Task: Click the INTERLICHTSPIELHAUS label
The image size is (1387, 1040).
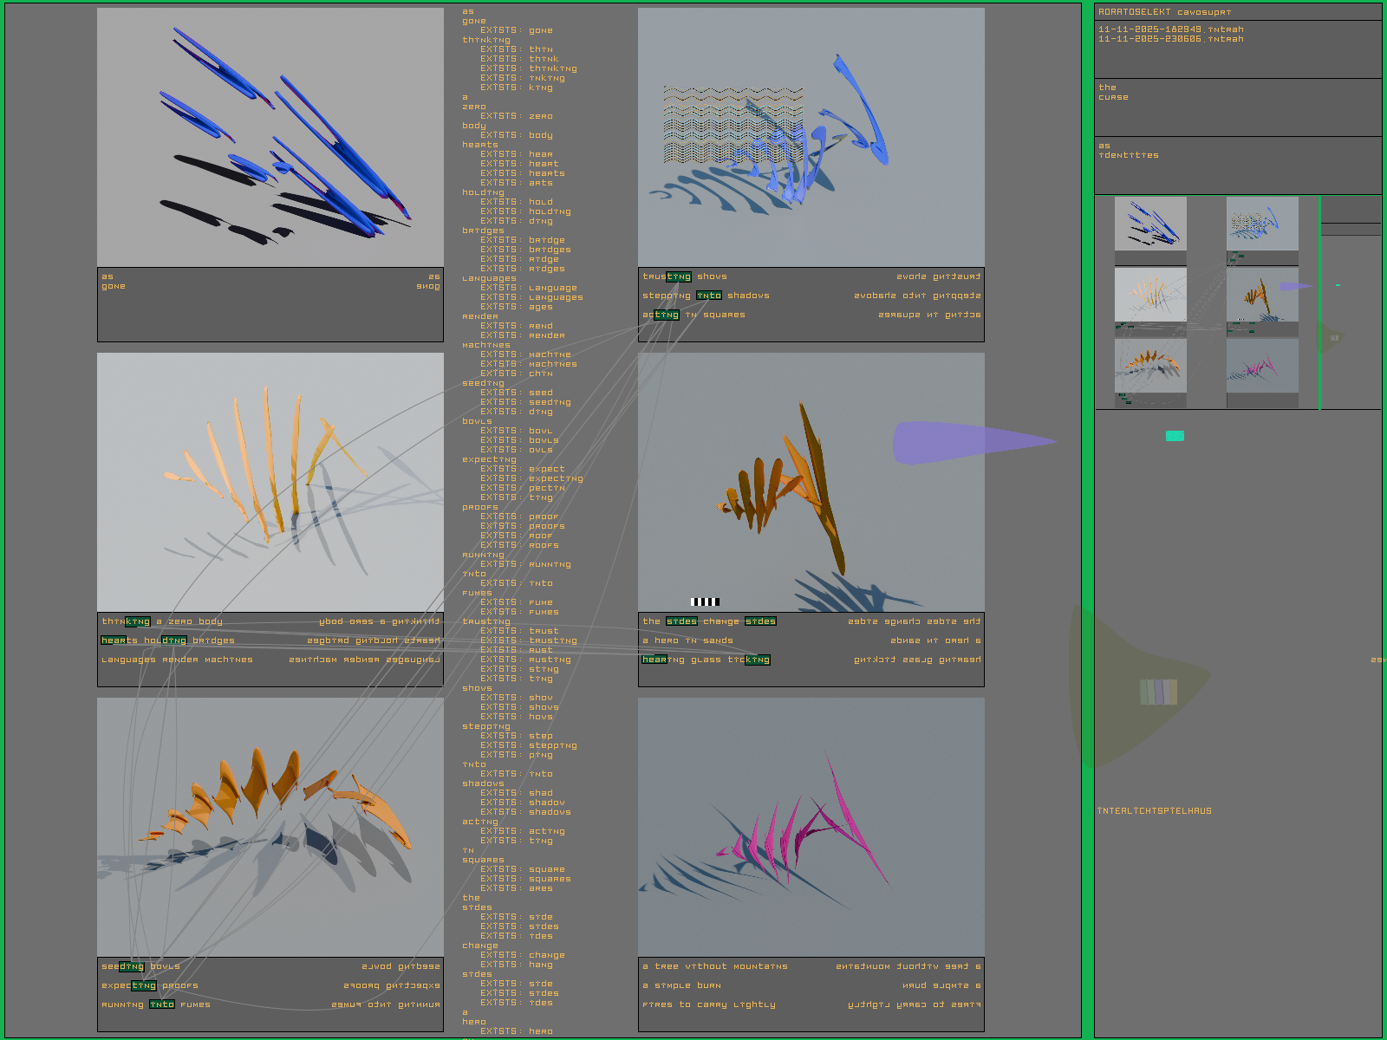Action: [x=1154, y=811]
